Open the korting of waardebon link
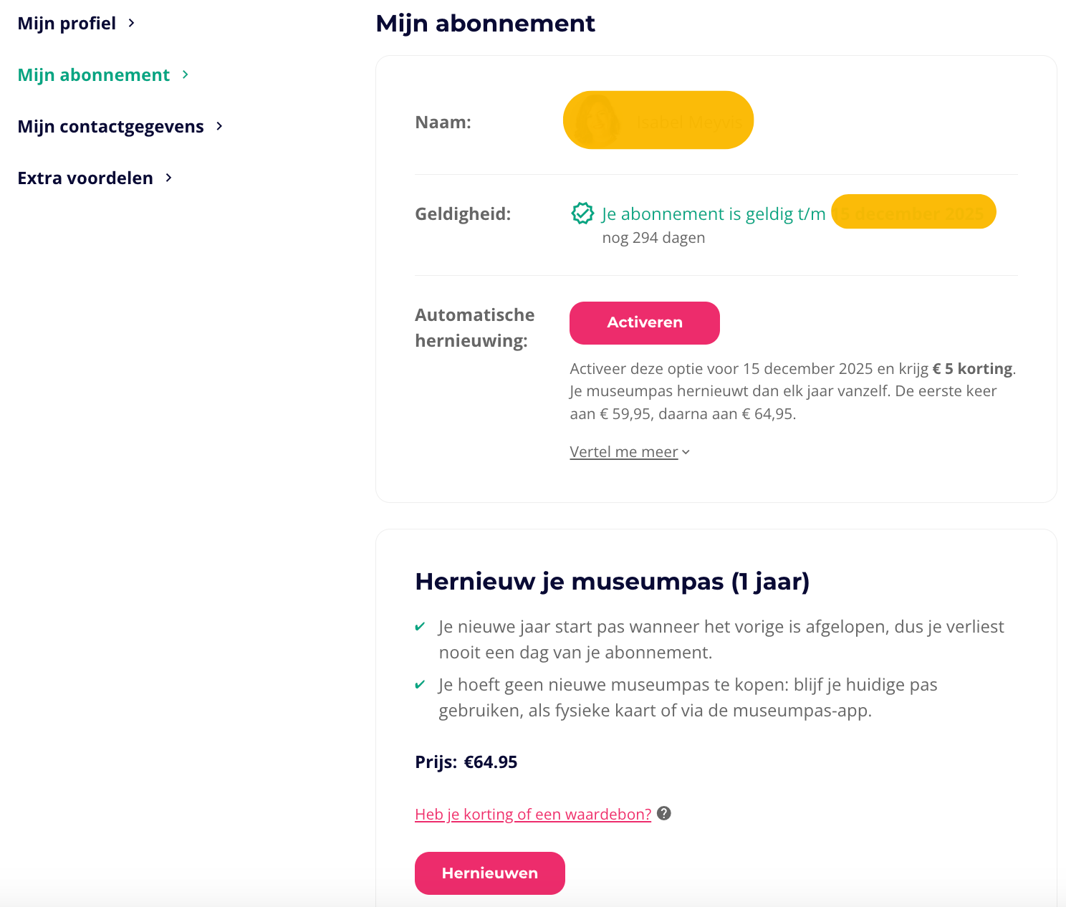The image size is (1066, 907). click(533, 815)
